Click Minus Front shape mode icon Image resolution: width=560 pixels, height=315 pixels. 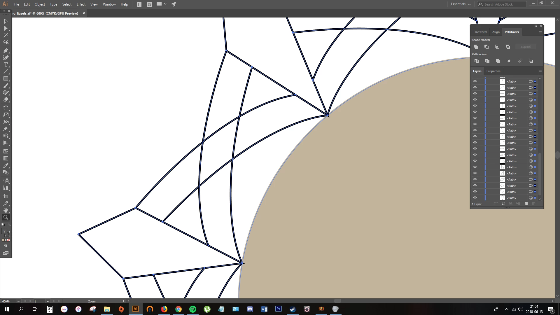click(487, 47)
